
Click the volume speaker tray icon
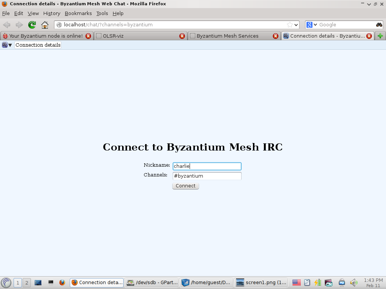354,283
